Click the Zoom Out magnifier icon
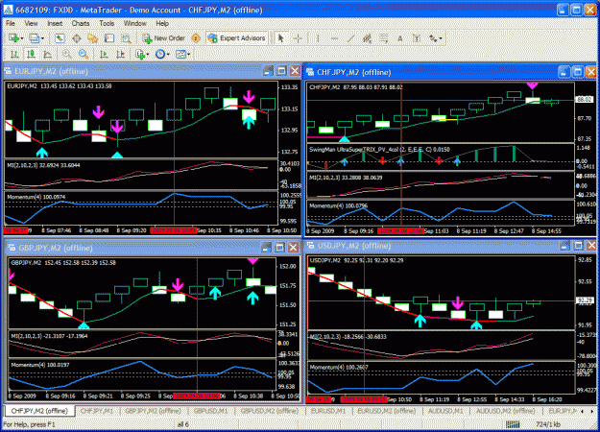 point(83,55)
